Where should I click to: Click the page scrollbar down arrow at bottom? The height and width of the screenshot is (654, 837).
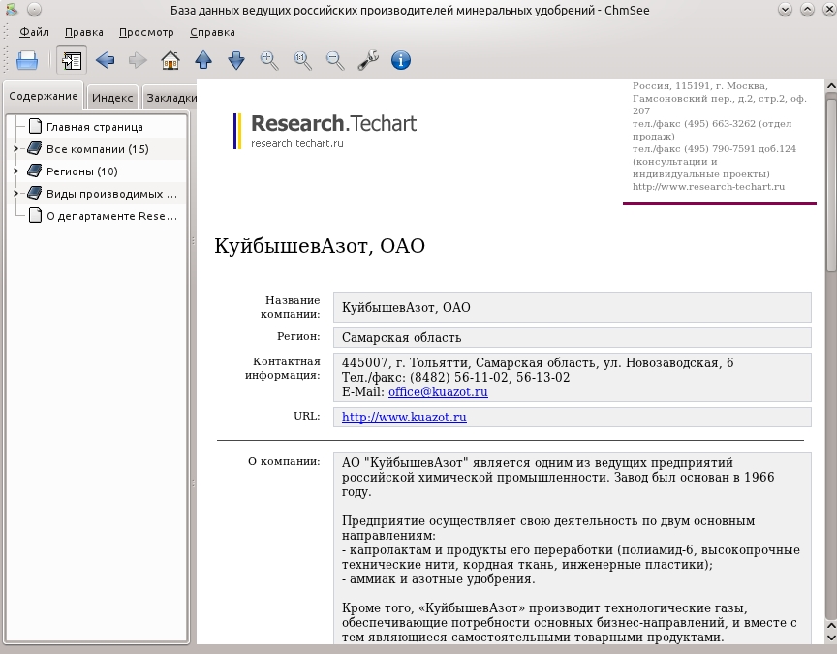831,638
